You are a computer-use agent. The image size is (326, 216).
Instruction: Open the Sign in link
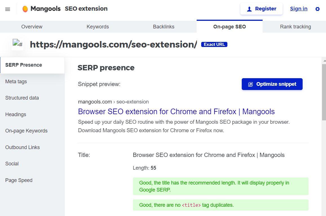pos(299,9)
